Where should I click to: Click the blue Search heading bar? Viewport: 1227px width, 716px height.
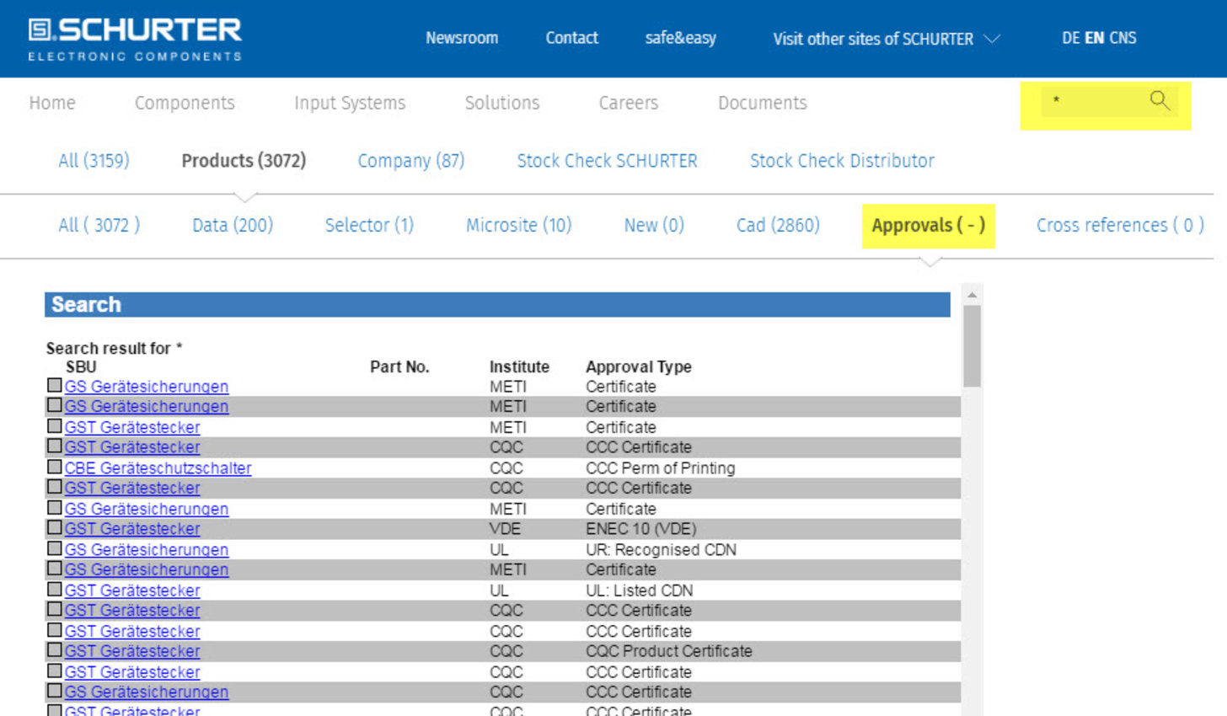coord(497,304)
